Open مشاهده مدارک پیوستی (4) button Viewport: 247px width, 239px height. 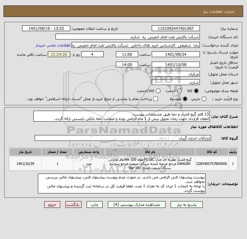137,205
